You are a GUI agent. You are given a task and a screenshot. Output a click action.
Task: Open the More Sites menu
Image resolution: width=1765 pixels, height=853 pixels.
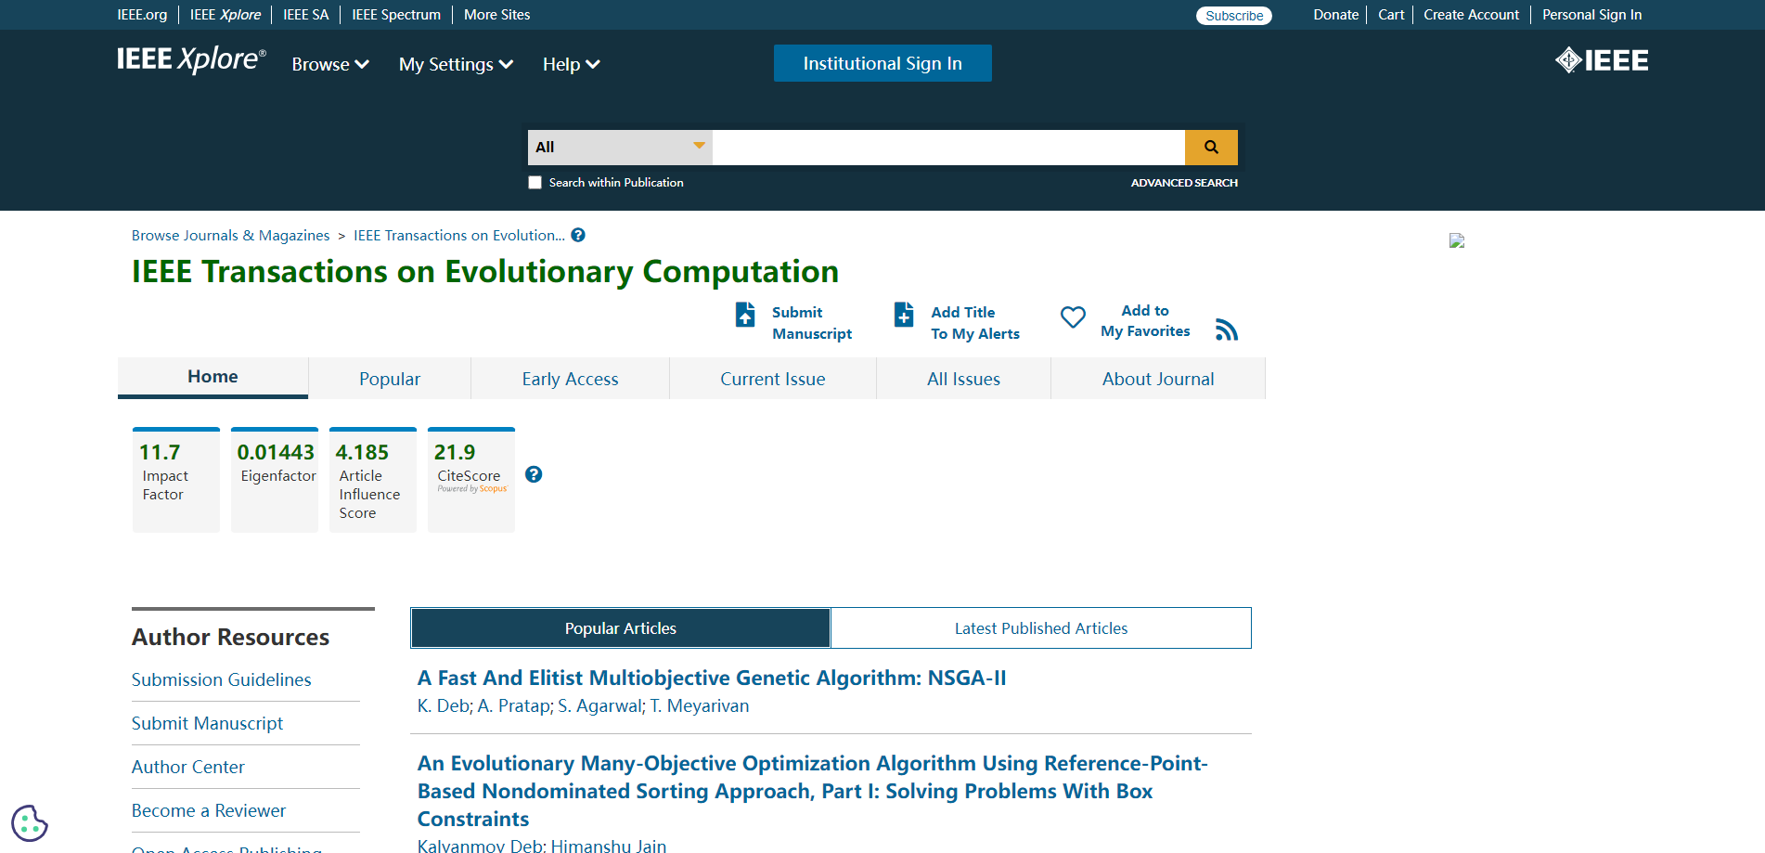click(496, 15)
